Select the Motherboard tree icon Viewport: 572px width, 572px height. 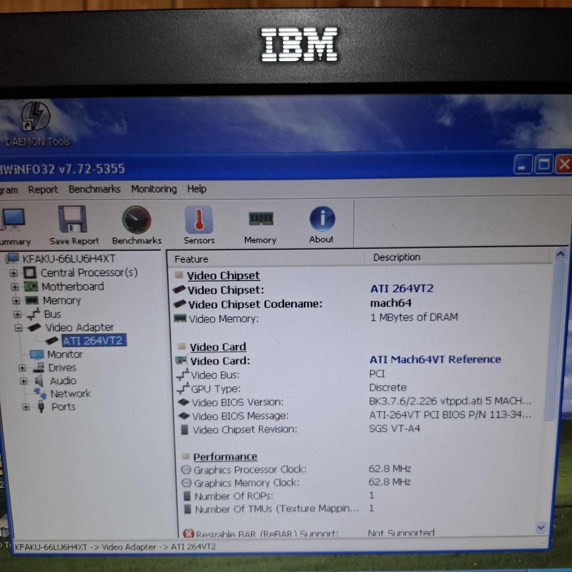coord(31,287)
